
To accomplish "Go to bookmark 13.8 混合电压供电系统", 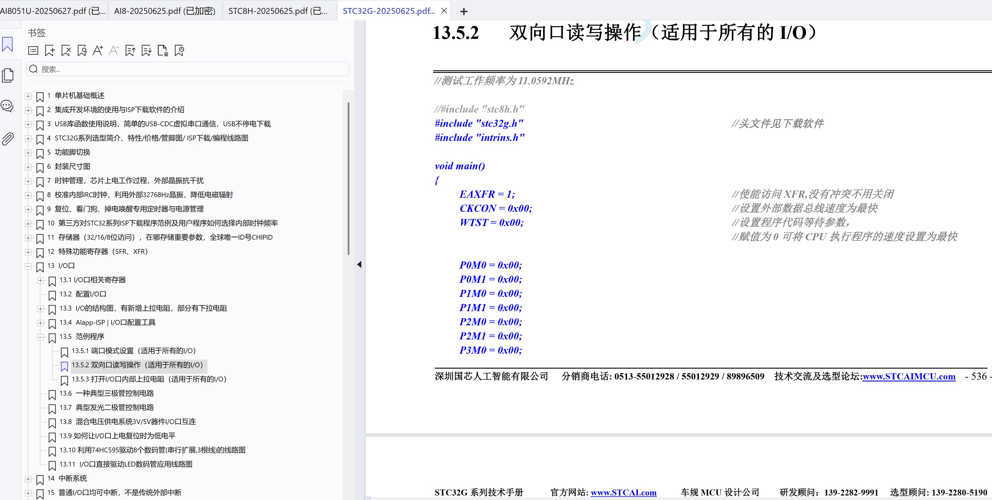I will [x=127, y=421].
